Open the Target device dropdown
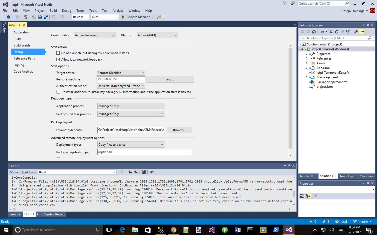The height and width of the screenshot is (235, 377). click(121, 73)
